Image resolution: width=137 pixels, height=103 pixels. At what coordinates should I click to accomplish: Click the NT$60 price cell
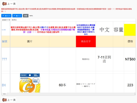(130, 59)
